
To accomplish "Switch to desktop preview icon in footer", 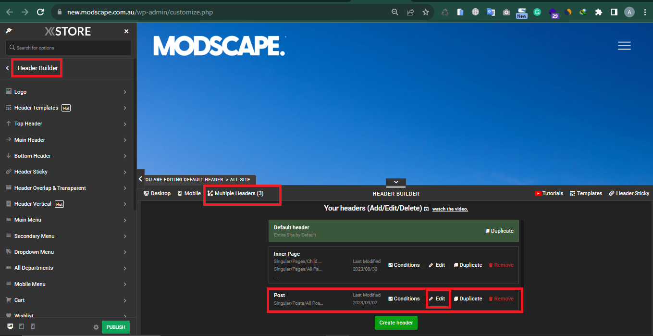I will [x=10, y=327].
